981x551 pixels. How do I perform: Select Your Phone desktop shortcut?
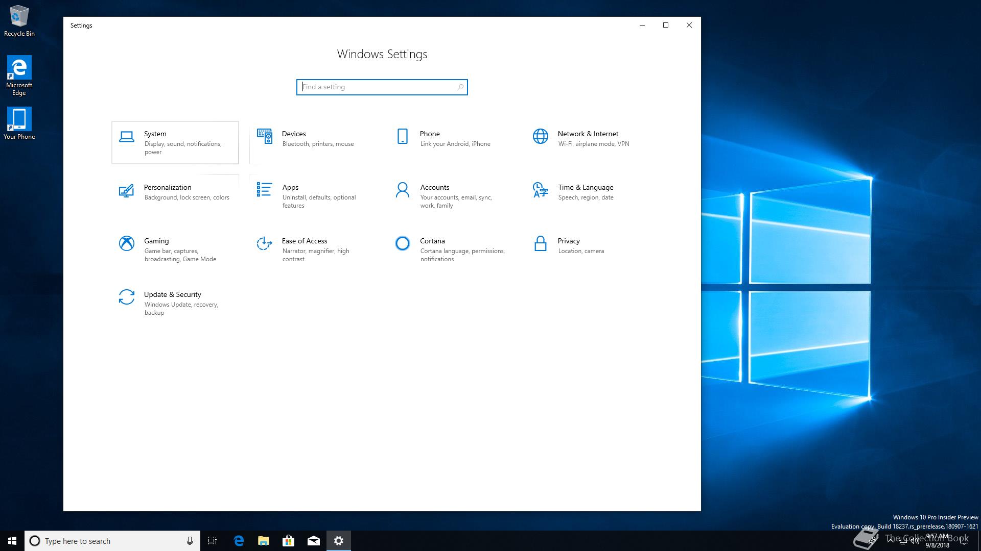coord(19,123)
